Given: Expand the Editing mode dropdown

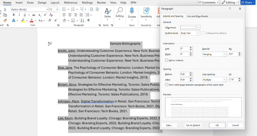Looking at the screenshot, I should [x=230, y=2].
